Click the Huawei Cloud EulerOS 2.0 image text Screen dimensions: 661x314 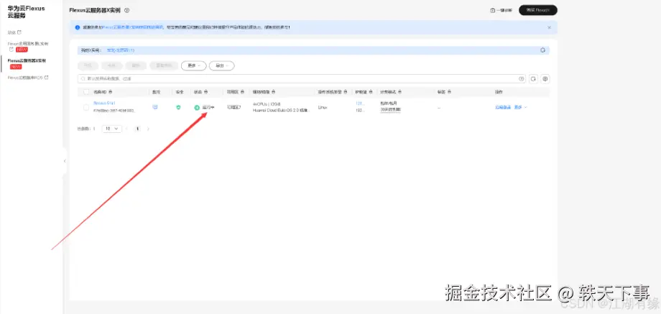tap(281, 111)
